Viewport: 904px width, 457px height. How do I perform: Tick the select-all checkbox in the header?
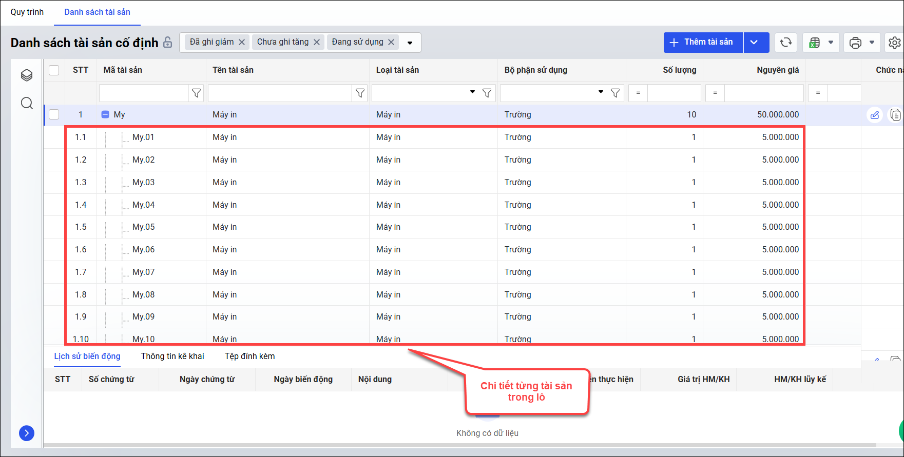click(54, 70)
